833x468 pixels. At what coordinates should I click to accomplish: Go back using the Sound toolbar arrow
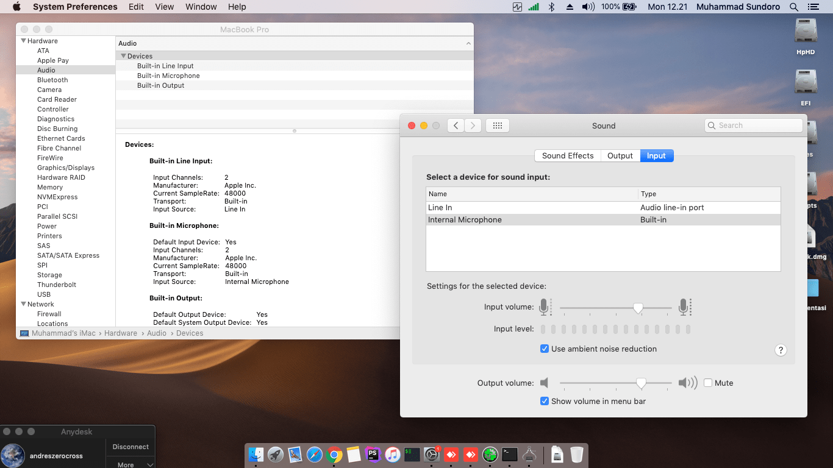point(456,126)
